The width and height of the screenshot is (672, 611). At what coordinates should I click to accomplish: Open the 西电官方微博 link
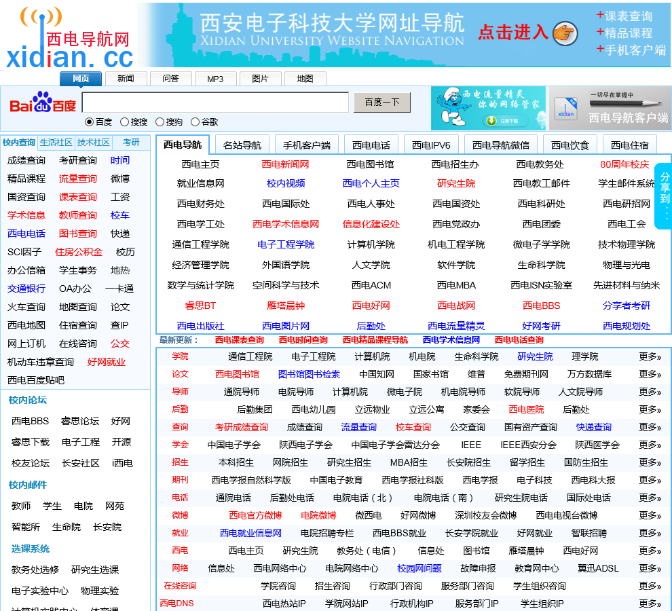click(255, 515)
